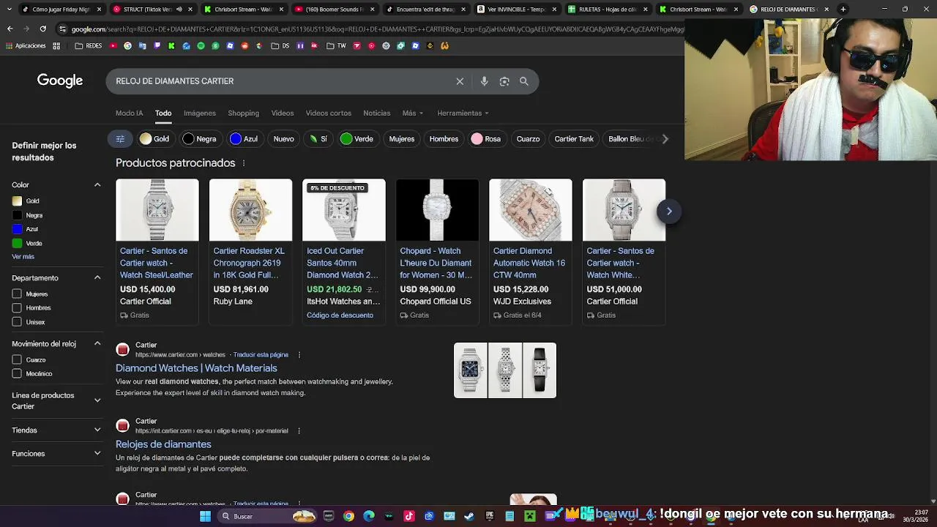The image size is (937, 527).
Task: Check the Mecánico movement checkbox
Action: [x=17, y=374]
